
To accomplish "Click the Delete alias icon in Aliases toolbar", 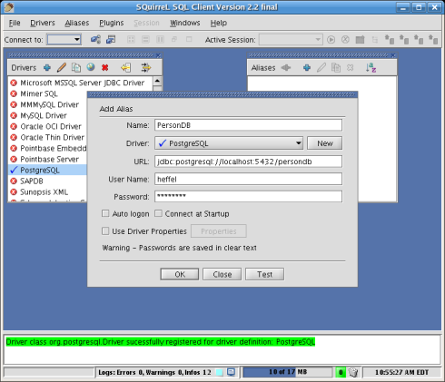I will tap(351, 67).
